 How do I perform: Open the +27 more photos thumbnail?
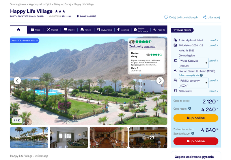pyautogui.click(x=148, y=137)
